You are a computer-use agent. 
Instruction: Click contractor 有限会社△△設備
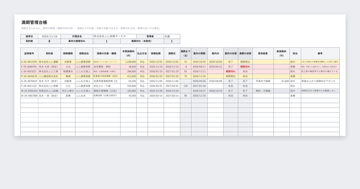click(x=49, y=91)
